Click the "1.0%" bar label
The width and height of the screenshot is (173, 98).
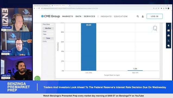(135, 69)
